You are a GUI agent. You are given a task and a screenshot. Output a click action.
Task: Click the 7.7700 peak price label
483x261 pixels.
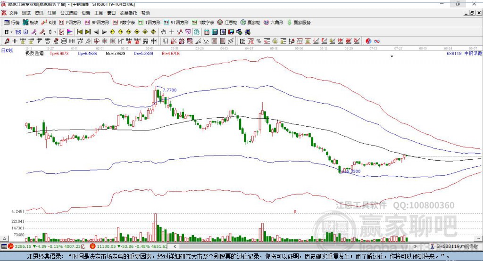[x=170, y=90]
